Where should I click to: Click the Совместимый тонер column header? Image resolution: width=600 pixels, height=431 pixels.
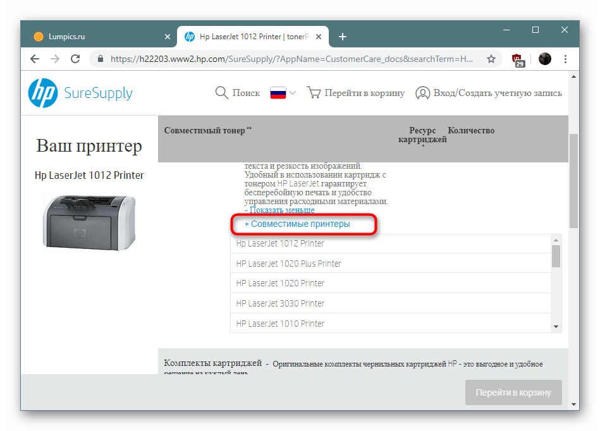[207, 130]
